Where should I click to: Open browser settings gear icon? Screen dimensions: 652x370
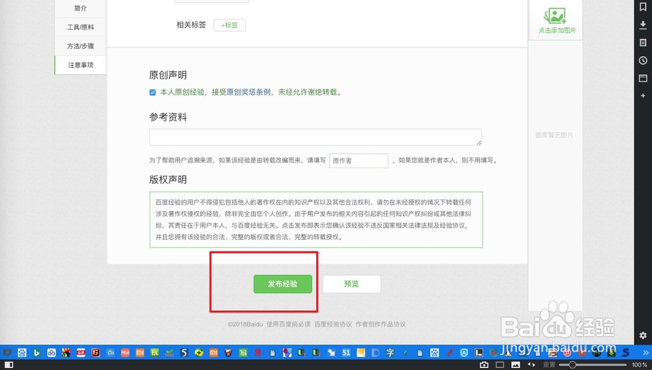(x=643, y=335)
